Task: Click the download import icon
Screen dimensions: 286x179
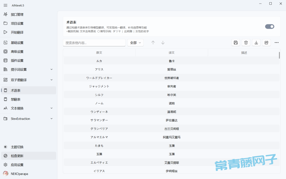Action: pyautogui.click(x=256, y=43)
